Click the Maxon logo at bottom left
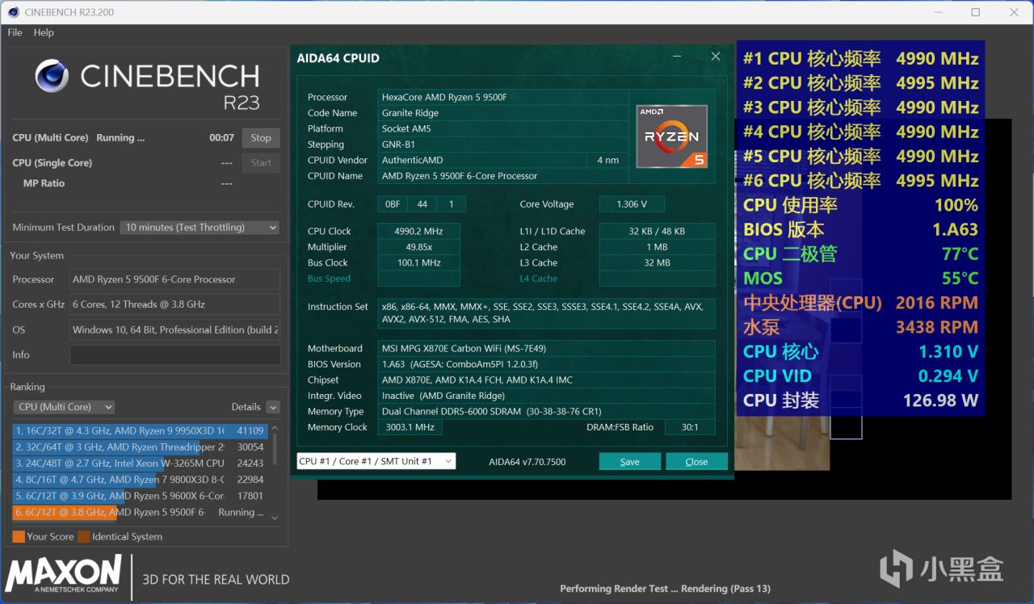Screen dimensions: 1034x604 [64, 574]
